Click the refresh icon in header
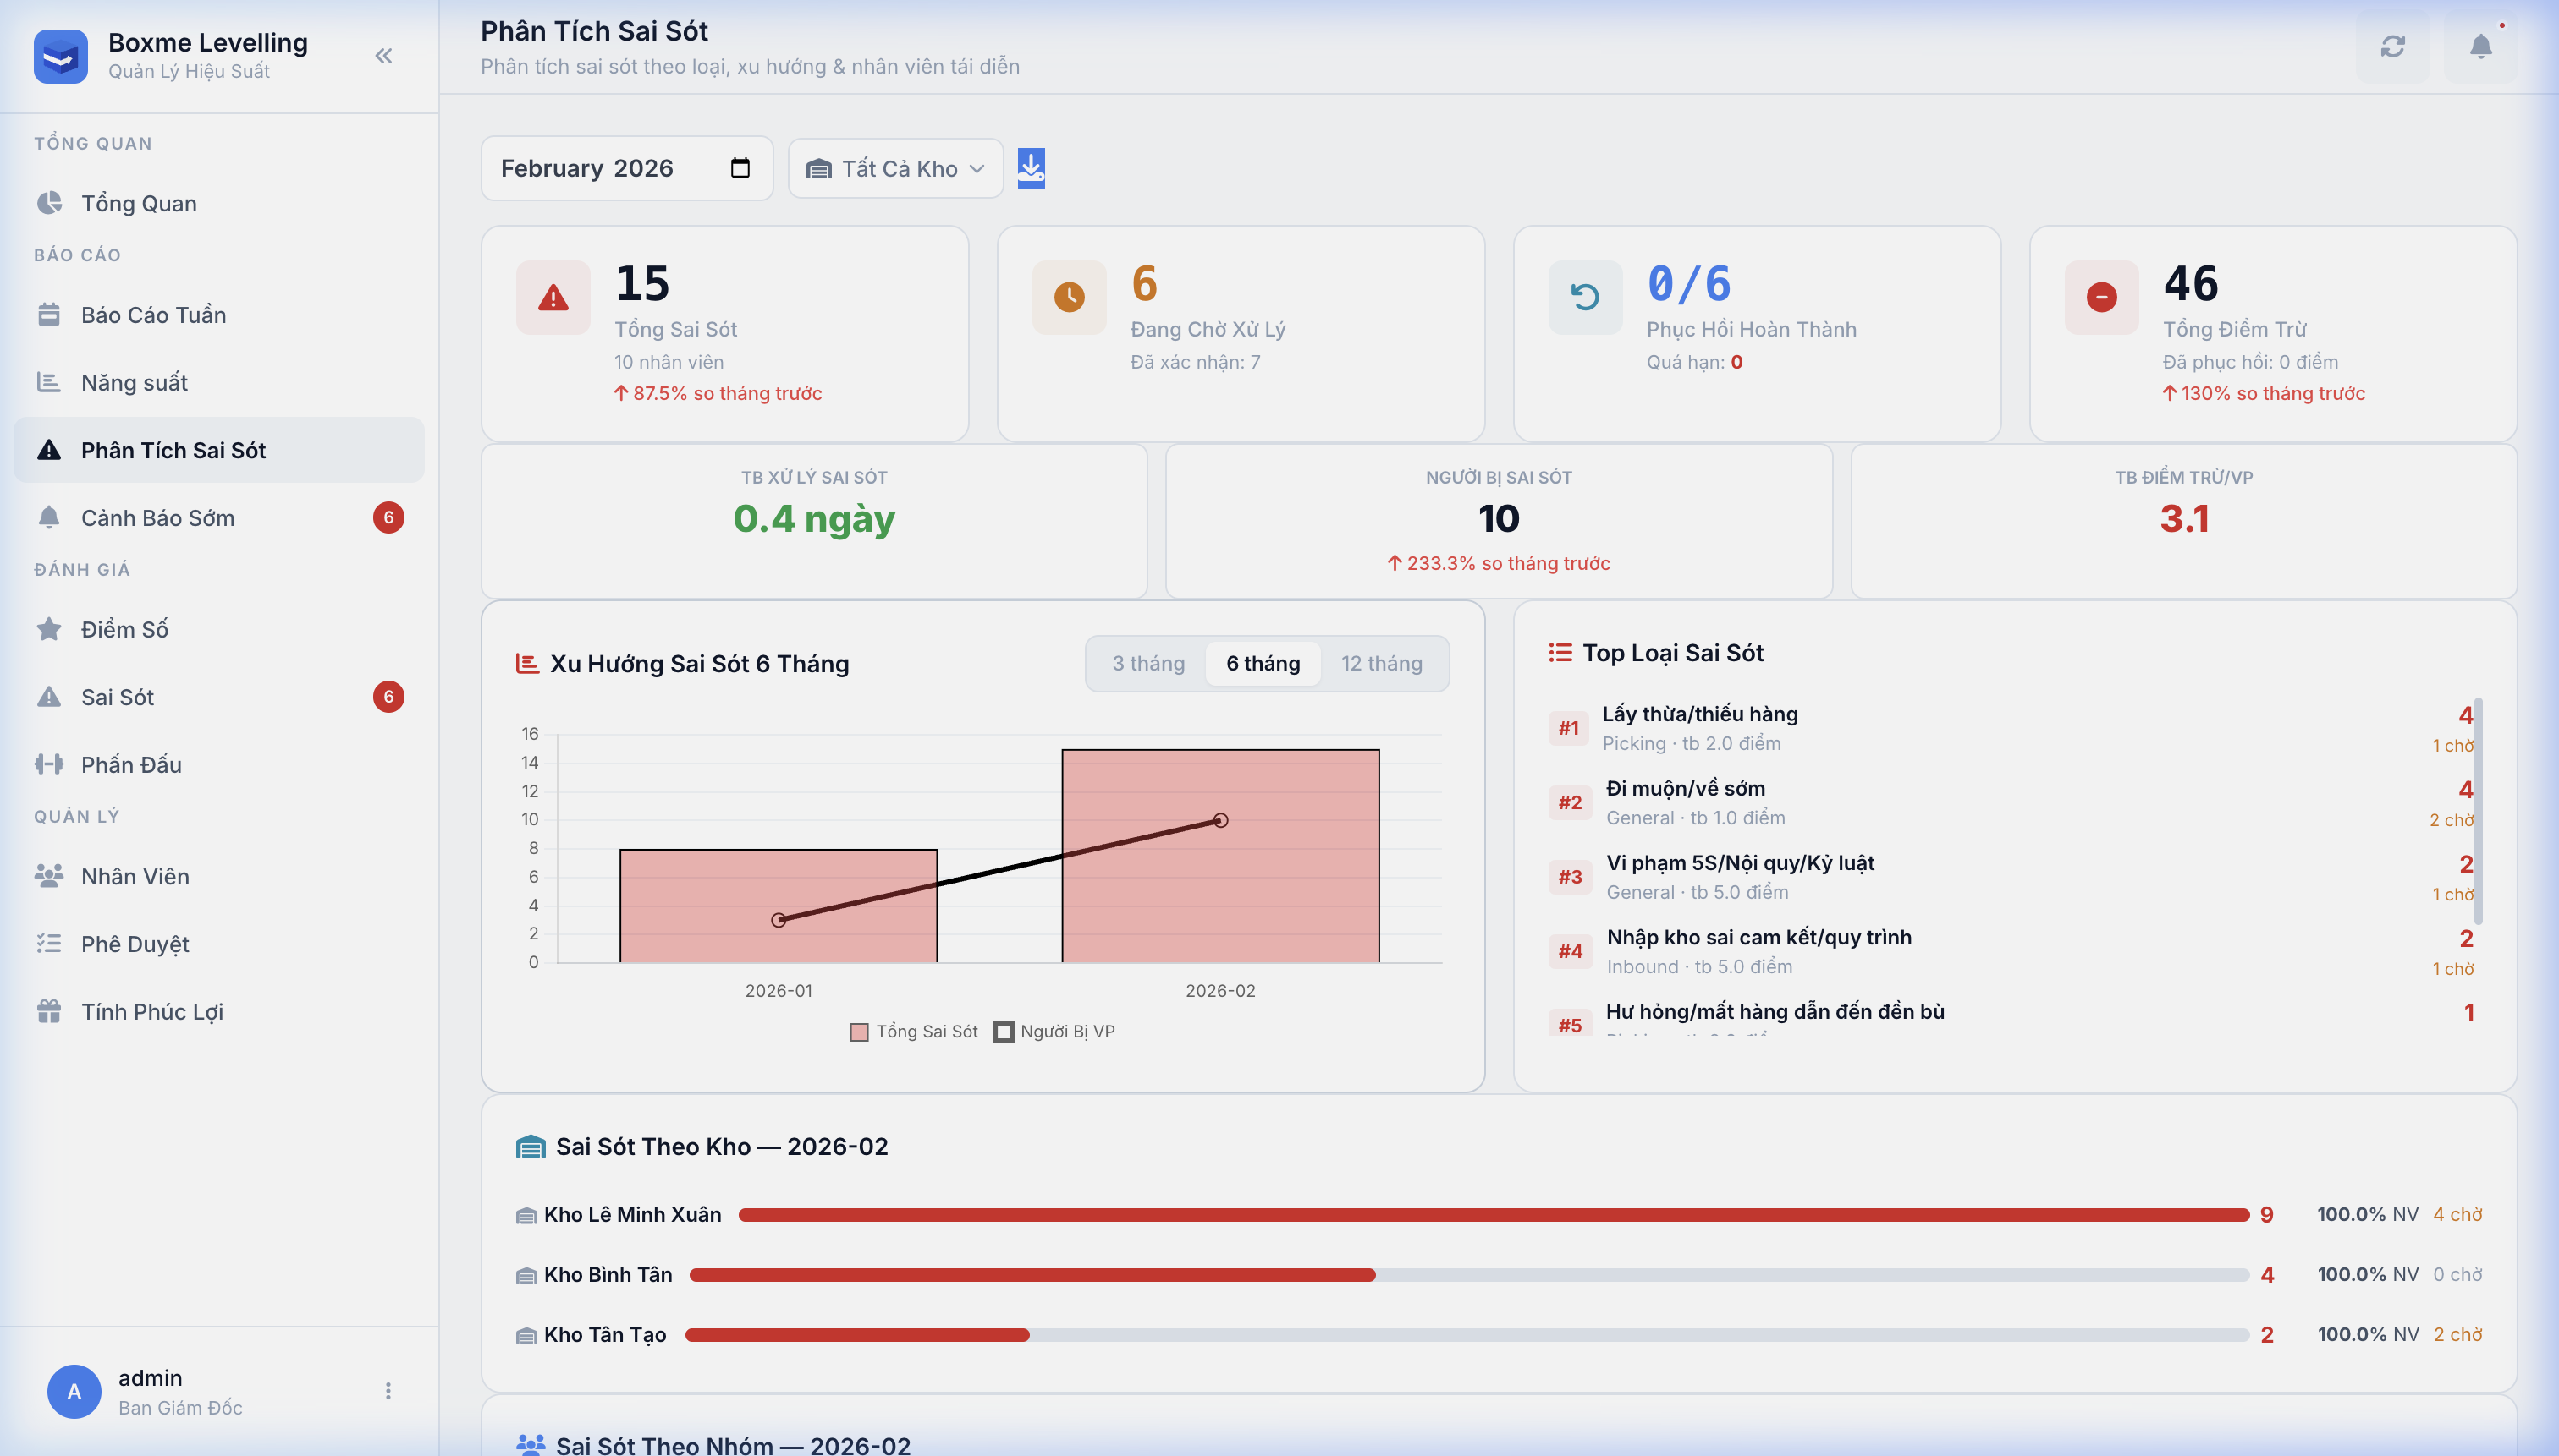 2391,47
